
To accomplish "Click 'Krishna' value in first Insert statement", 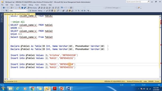I will (x=54, y=55).
